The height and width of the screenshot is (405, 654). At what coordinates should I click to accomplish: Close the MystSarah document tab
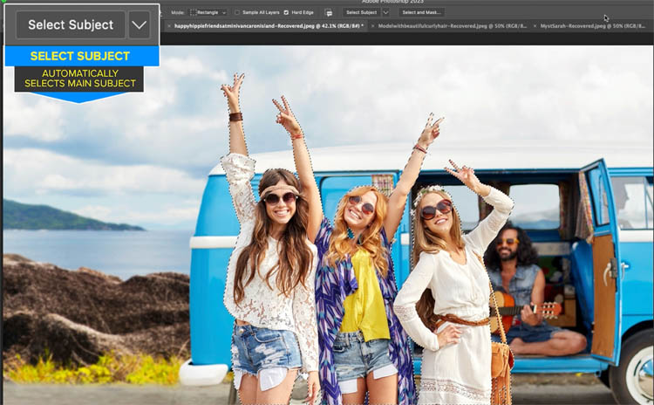coord(535,26)
